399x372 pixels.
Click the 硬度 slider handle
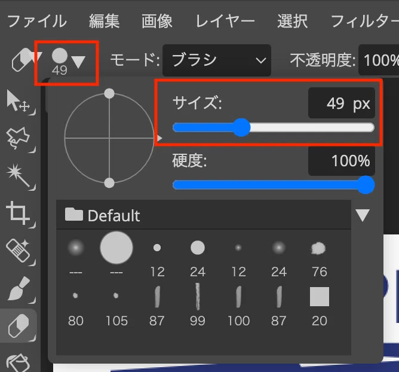pos(366,185)
